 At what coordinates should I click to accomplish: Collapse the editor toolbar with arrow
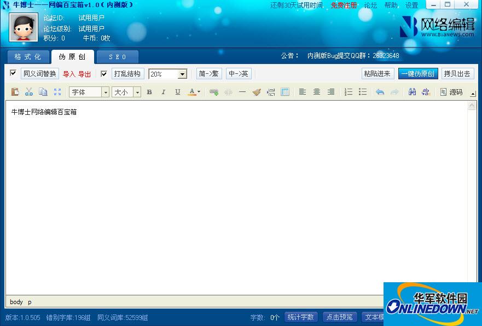[x=473, y=94]
